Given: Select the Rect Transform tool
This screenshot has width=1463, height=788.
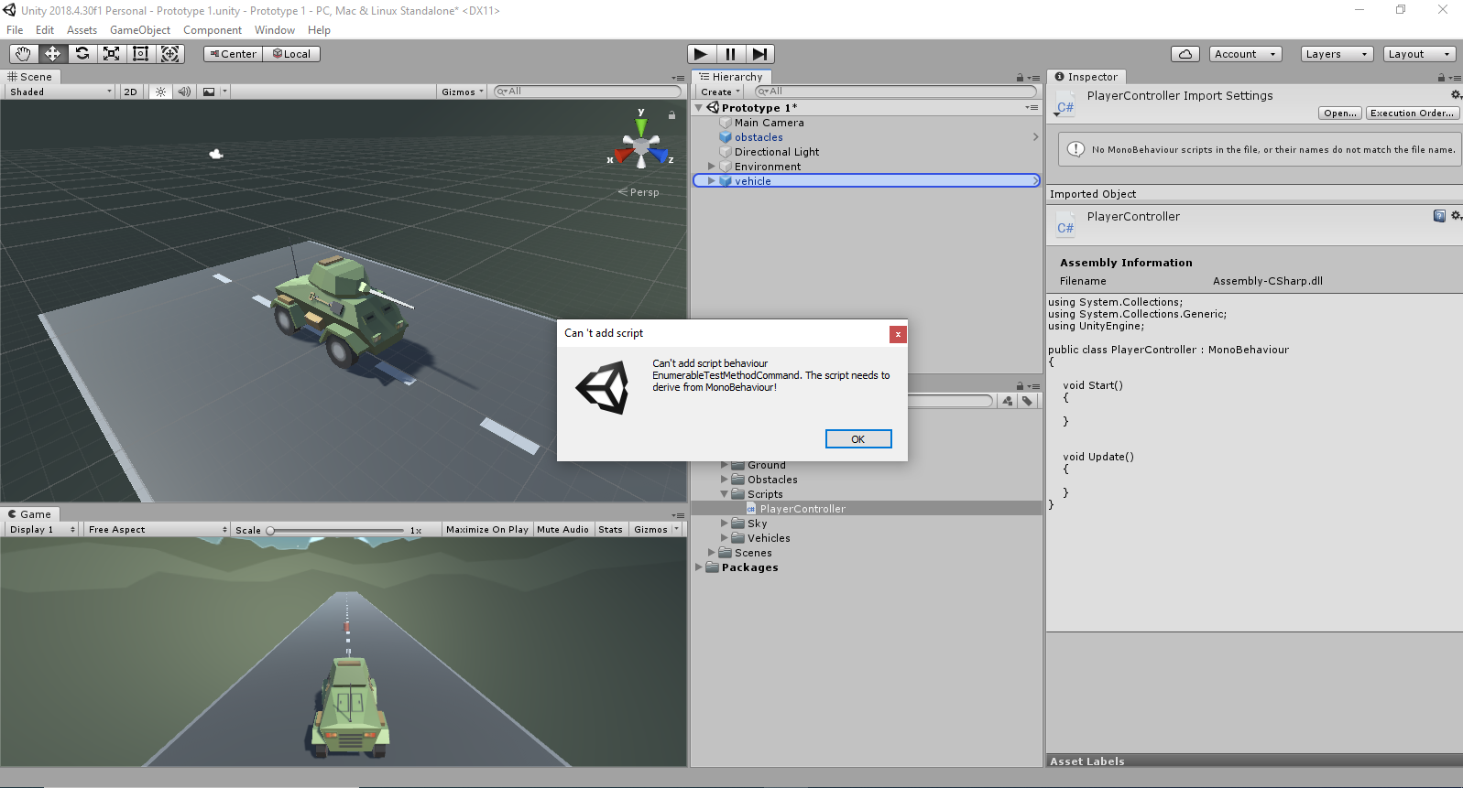Looking at the screenshot, I should [140, 54].
